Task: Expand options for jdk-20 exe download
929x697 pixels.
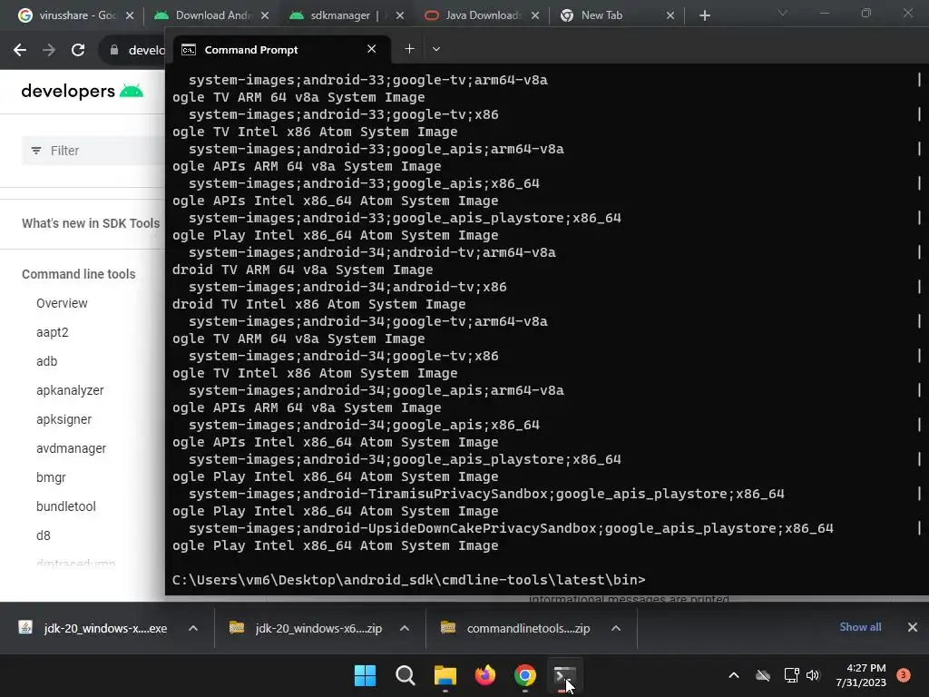Action: click(x=193, y=628)
